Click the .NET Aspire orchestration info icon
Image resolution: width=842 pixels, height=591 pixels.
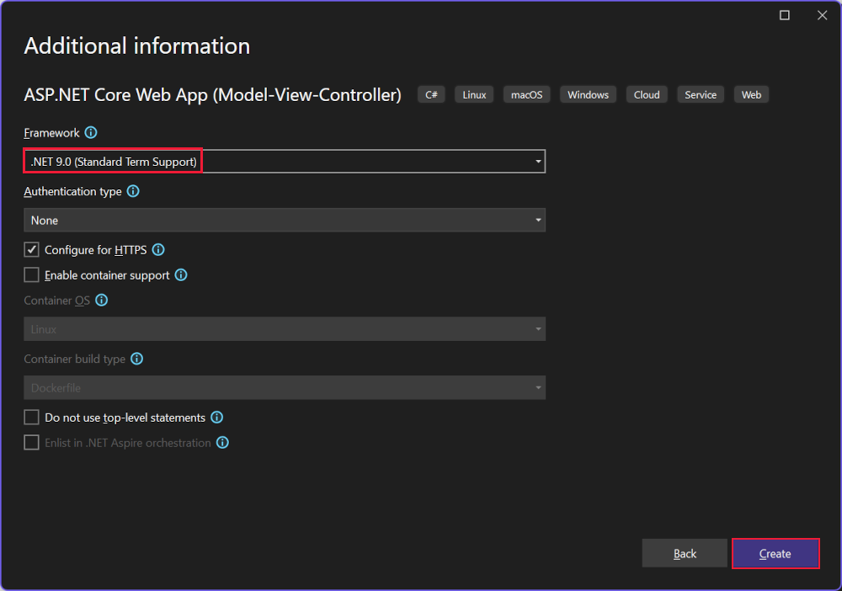point(222,442)
